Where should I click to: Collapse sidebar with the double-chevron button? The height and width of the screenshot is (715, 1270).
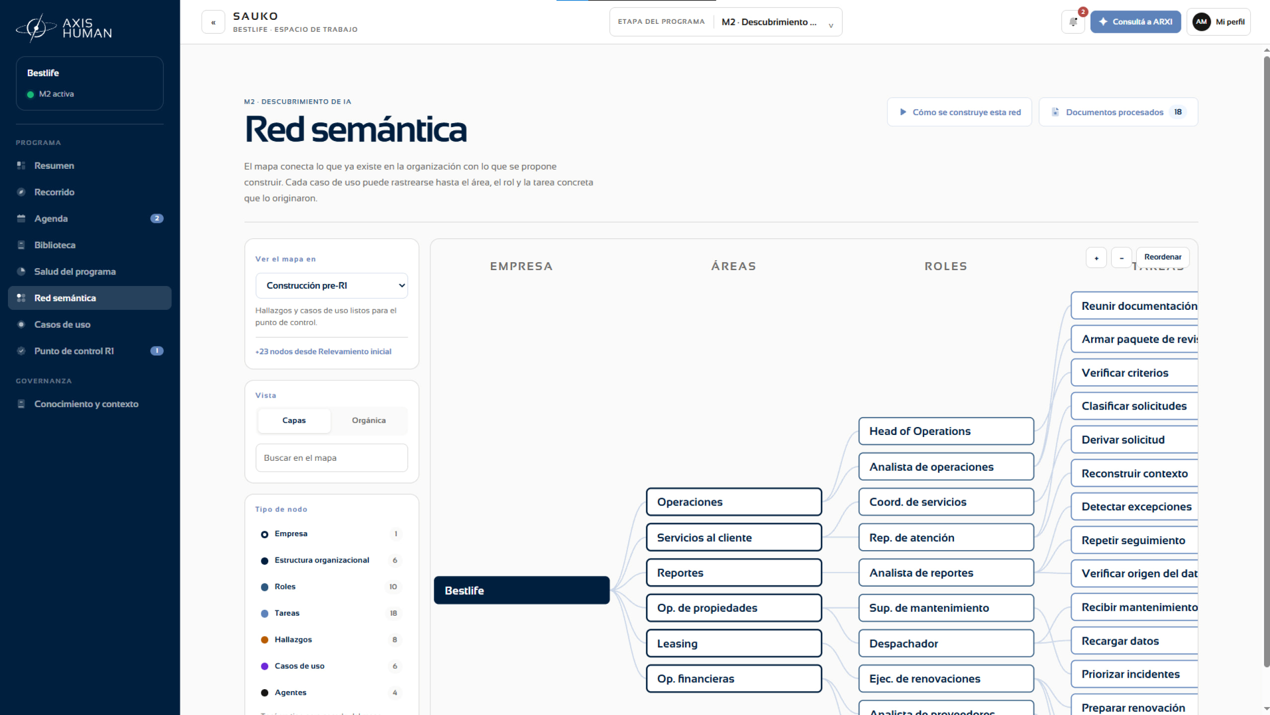[213, 22]
